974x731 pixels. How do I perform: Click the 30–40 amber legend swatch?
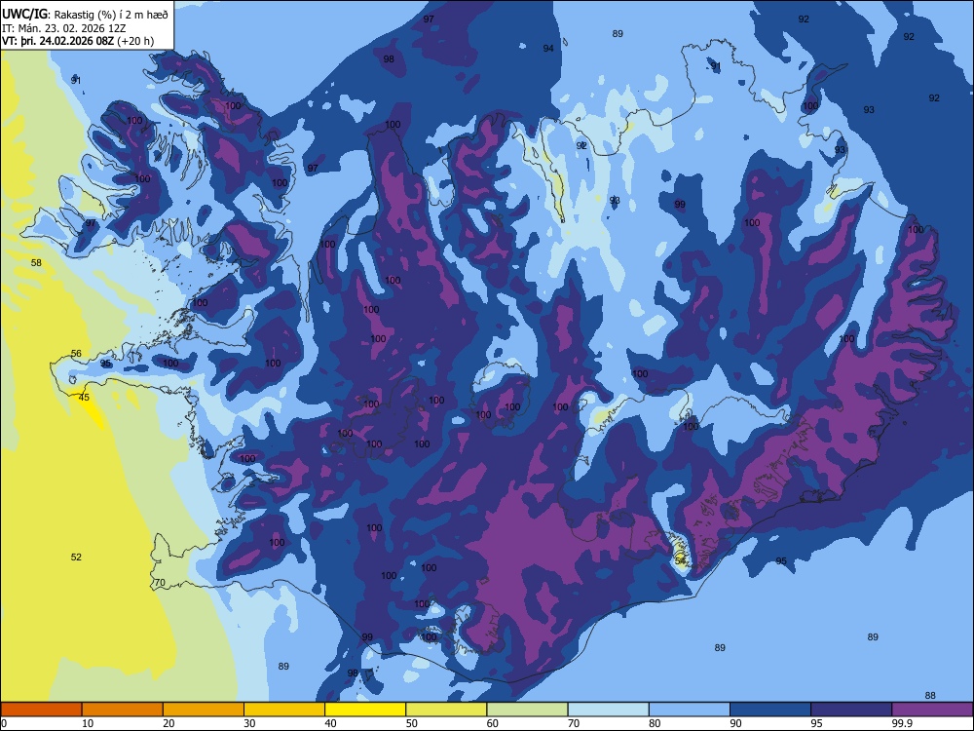click(284, 710)
